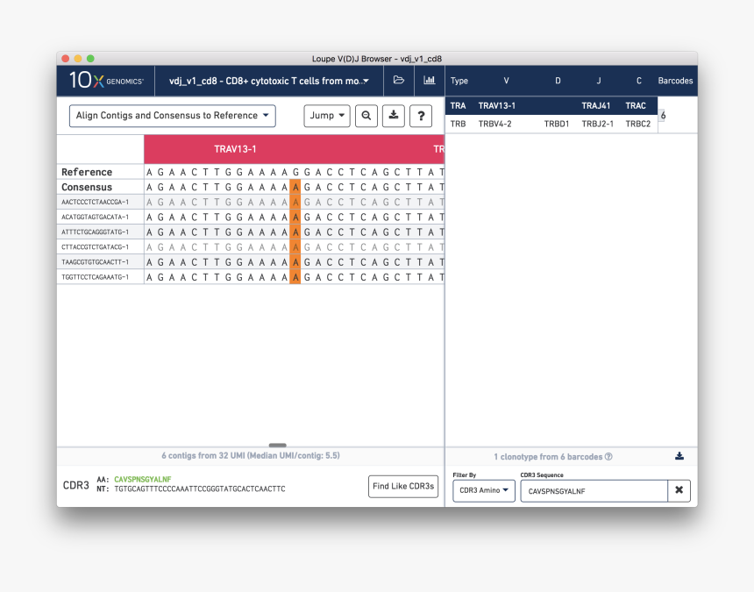Select the TRA TRAV13-1 chain row
The image size is (754, 592).
tap(551, 106)
